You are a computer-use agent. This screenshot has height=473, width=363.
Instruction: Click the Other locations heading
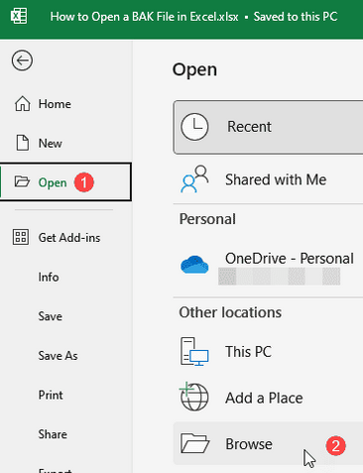coord(230,312)
